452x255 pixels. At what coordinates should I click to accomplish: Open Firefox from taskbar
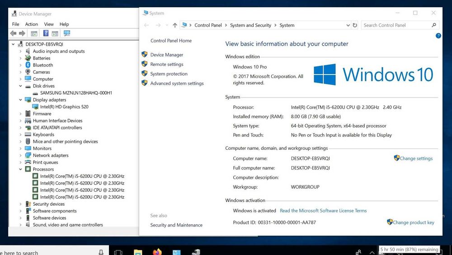157,252
